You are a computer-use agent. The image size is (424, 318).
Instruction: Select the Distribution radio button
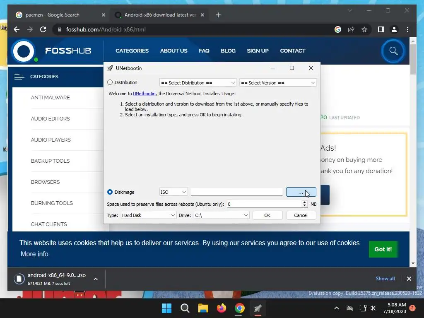click(110, 82)
